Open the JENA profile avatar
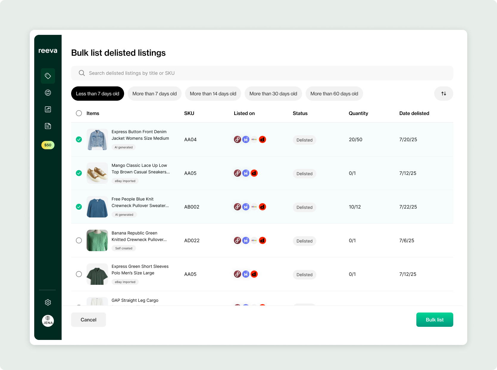 pos(48,321)
